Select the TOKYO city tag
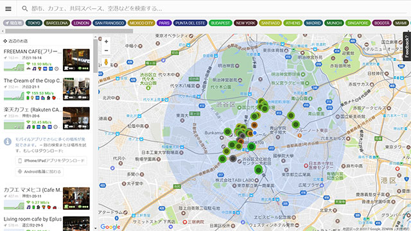Viewport: 411px width, 231px height. [34, 23]
